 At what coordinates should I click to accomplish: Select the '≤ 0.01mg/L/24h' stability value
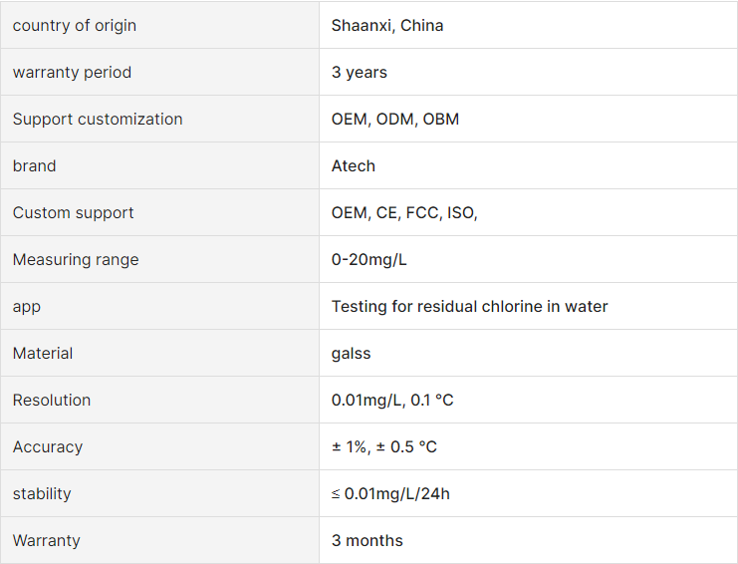[x=390, y=494]
